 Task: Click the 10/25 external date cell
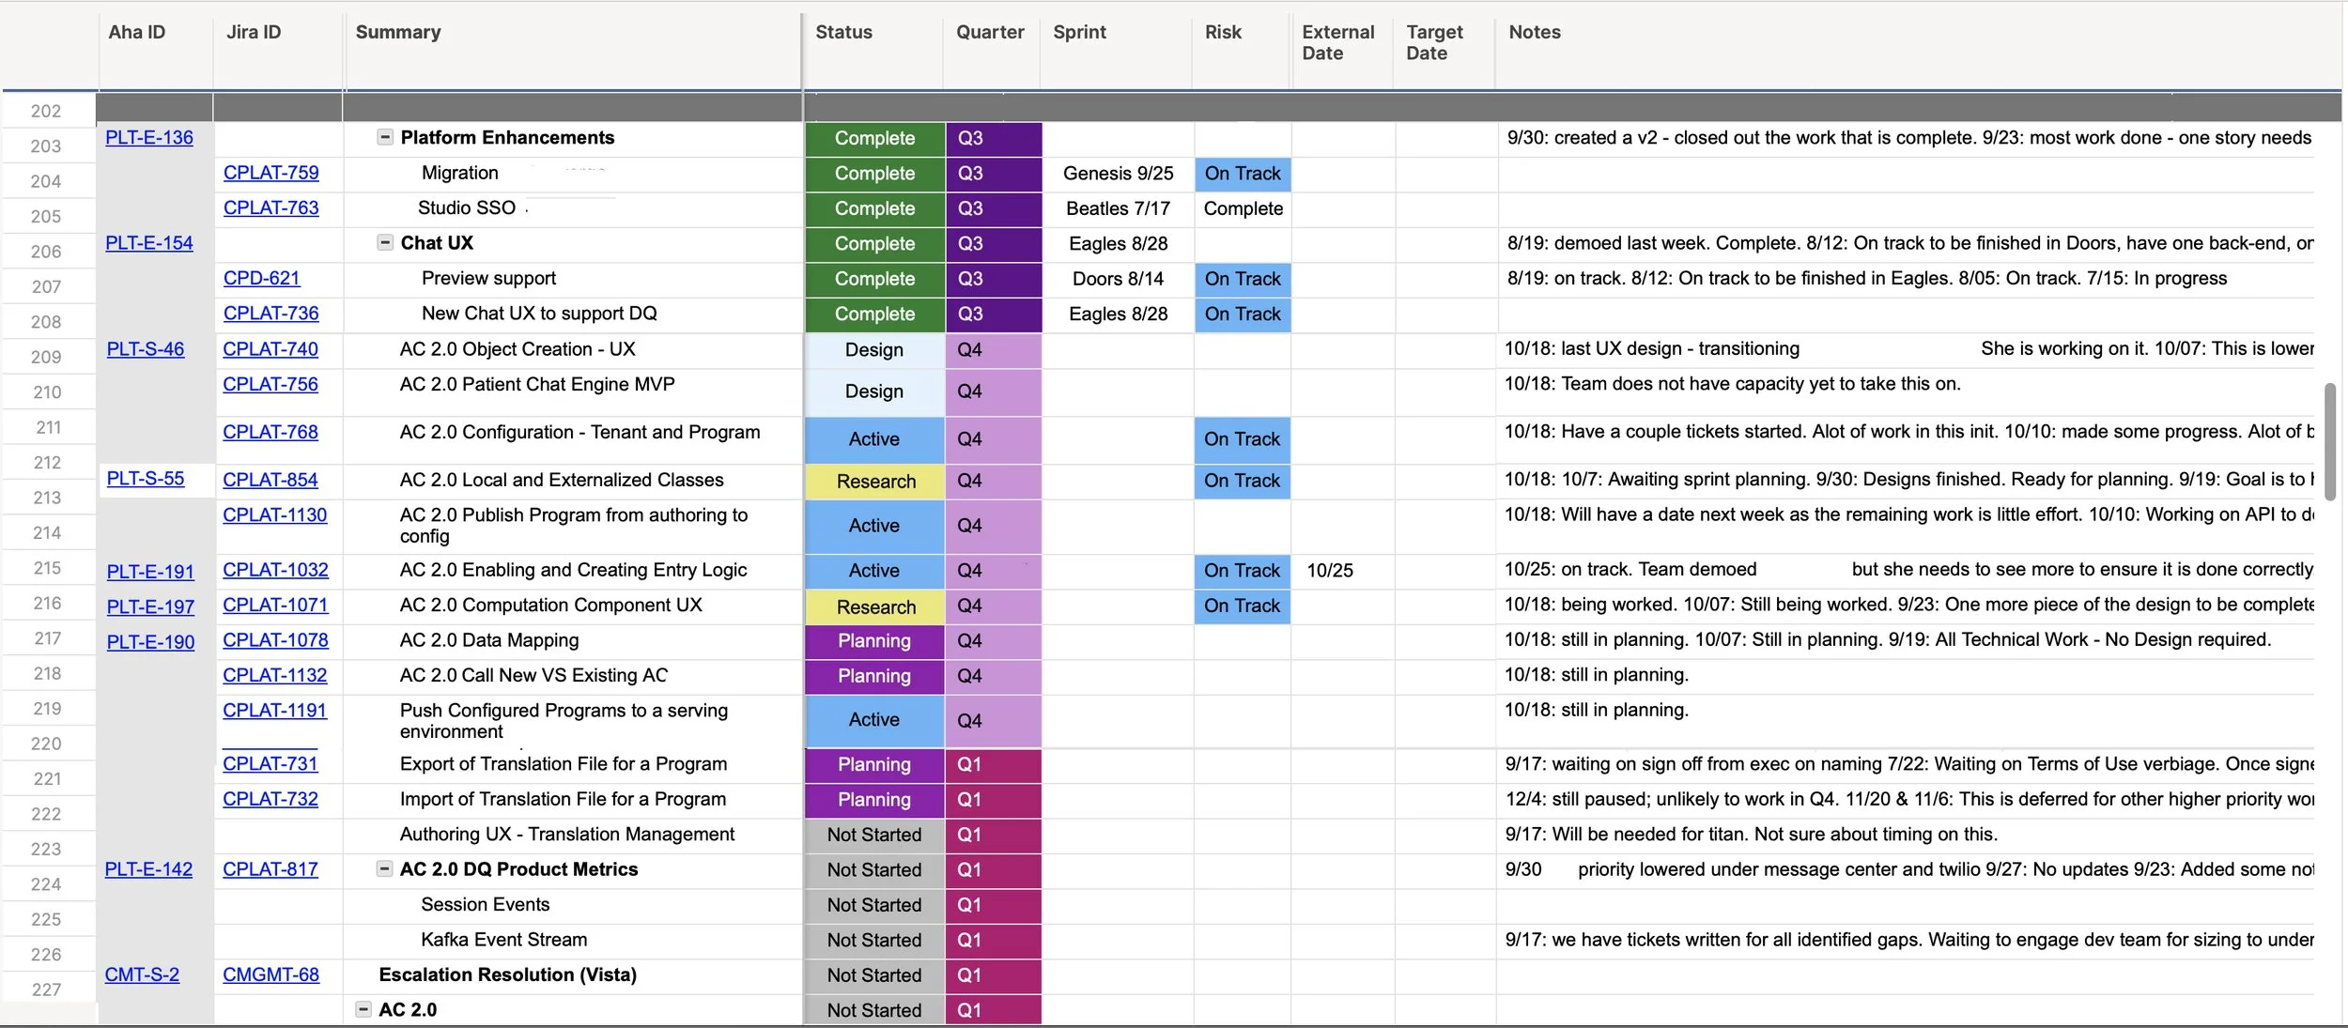click(1330, 571)
